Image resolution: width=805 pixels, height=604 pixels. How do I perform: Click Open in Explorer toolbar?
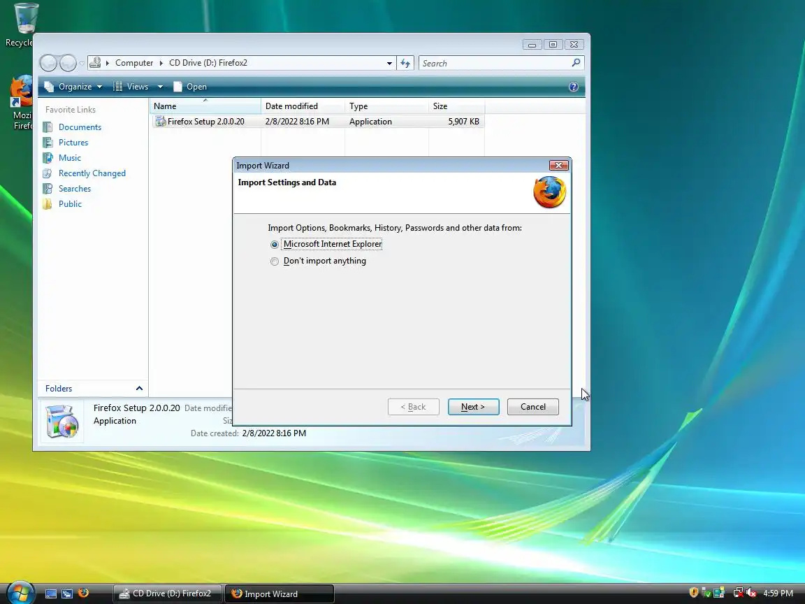[190, 87]
